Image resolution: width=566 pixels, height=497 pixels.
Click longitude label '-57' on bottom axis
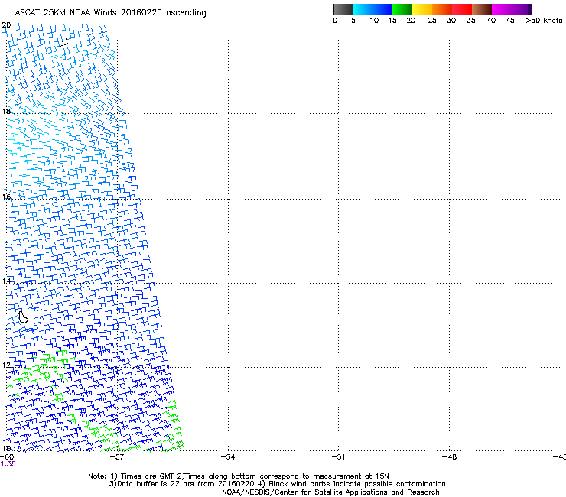pos(116,457)
